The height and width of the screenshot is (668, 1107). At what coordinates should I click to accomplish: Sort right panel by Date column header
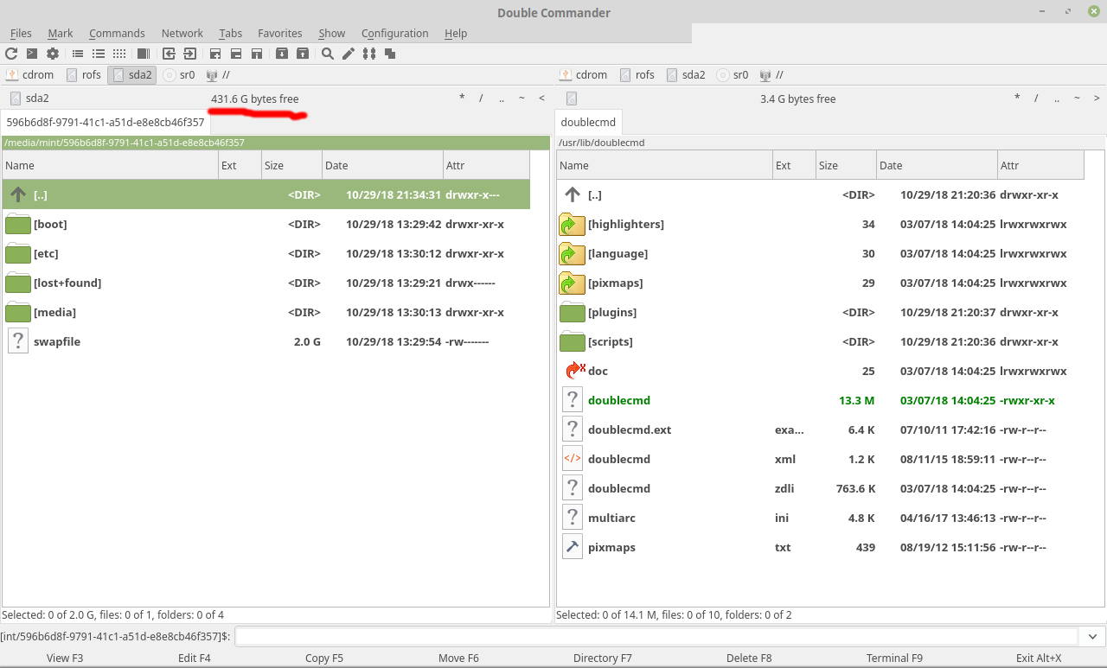(936, 165)
